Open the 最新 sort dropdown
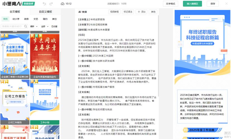 pos(34,26)
